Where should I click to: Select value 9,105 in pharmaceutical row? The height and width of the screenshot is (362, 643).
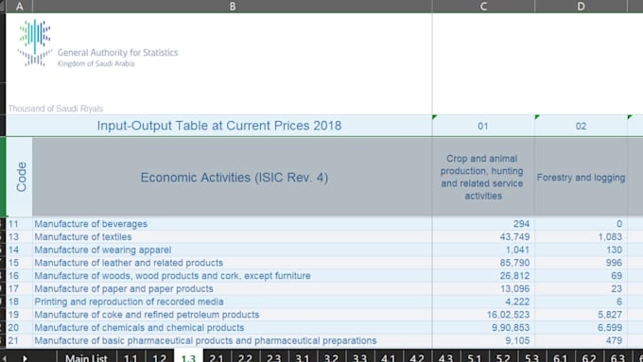point(483,340)
